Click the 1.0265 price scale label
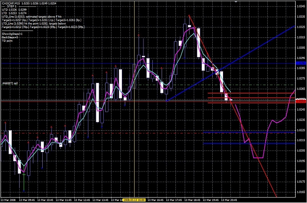The height and width of the screenshot is (203, 307). click(x=301, y=88)
